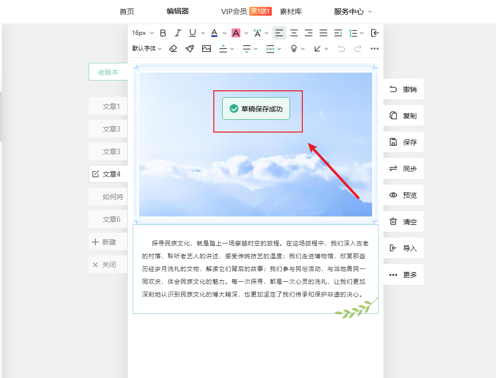The width and height of the screenshot is (496, 378).
Task: Expand the line height options arrow
Action: coord(362,33)
